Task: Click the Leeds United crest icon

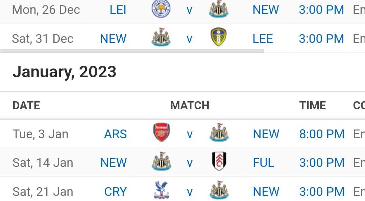Action: pyautogui.click(x=219, y=37)
